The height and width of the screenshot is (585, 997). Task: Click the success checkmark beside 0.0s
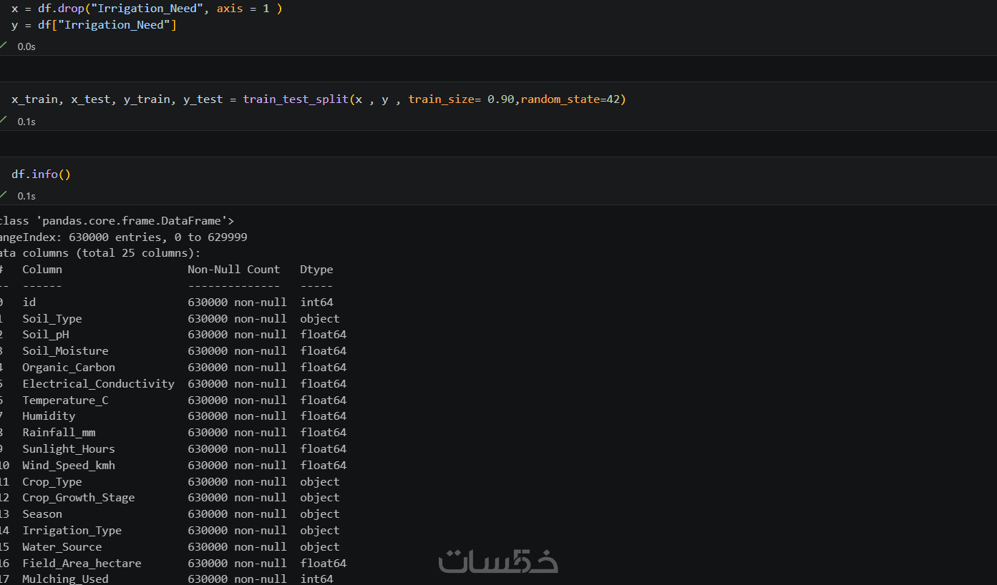tap(3, 45)
